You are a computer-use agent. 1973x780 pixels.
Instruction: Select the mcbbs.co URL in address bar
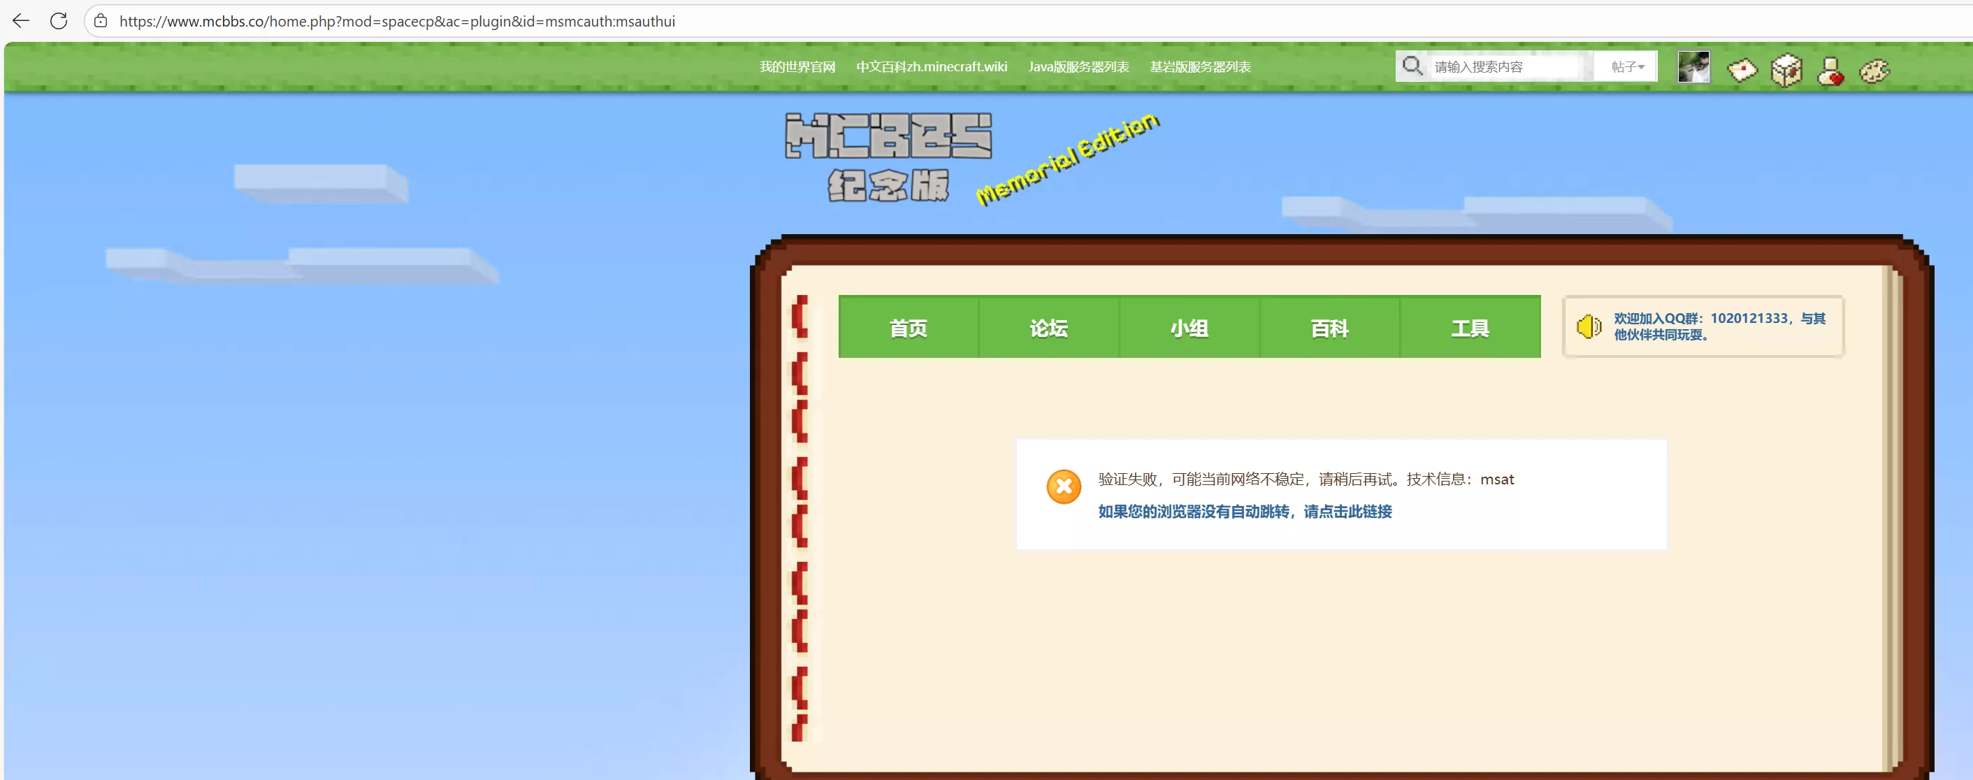[x=397, y=22]
